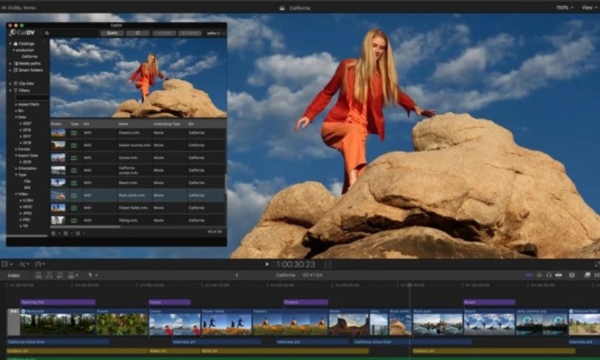Screen dimensions: 600x360
Task: Select the purple Beach title clip
Action: tap(489, 302)
